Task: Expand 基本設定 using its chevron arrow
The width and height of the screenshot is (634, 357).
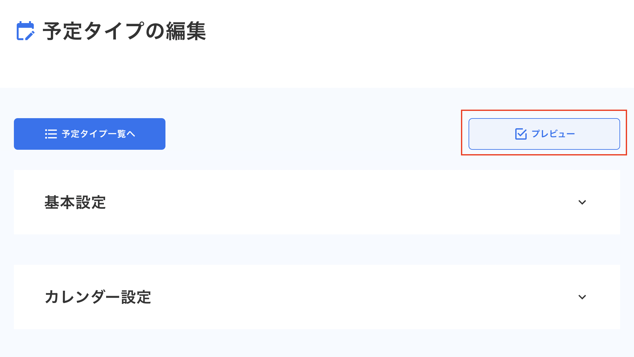Action: pyautogui.click(x=582, y=202)
